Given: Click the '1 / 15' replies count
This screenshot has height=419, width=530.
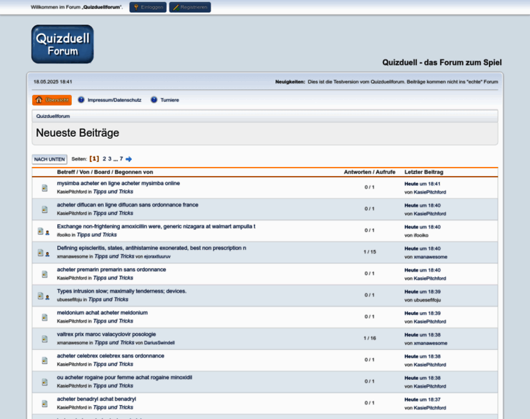Looking at the screenshot, I should point(370,252).
